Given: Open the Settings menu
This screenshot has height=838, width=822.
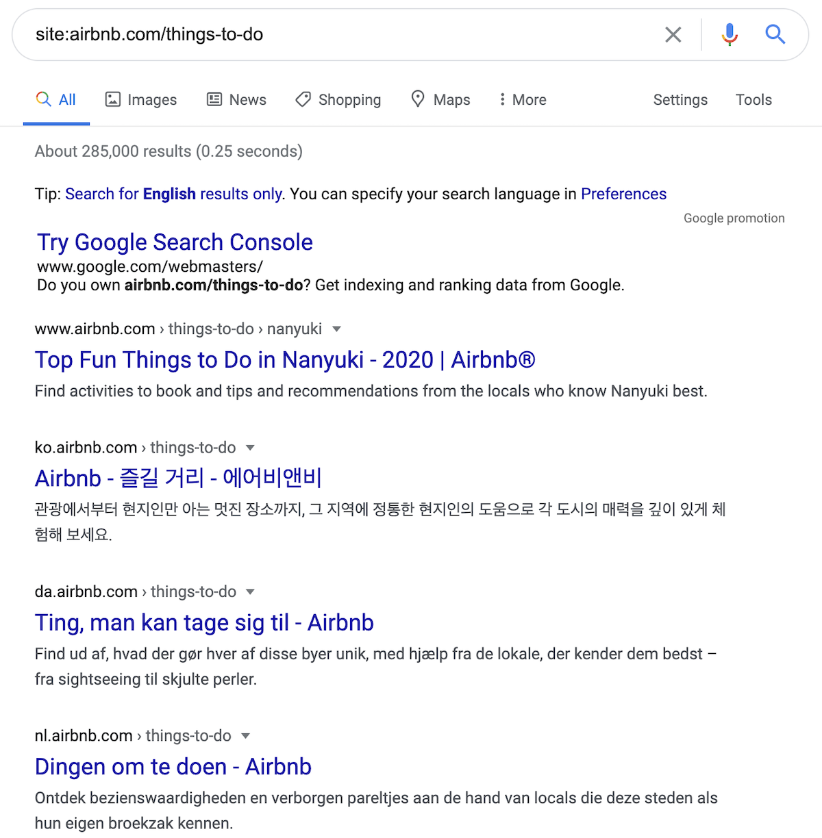Looking at the screenshot, I should tap(680, 99).
